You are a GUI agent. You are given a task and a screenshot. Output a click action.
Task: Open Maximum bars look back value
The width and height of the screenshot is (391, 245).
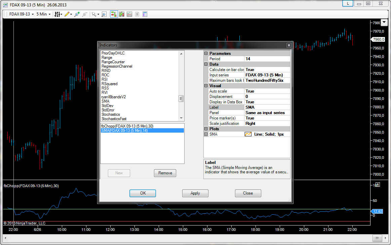pos(267,80)
